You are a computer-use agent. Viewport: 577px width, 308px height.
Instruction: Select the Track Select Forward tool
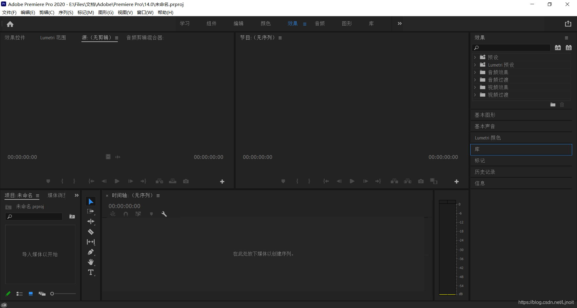coord(91,211)
